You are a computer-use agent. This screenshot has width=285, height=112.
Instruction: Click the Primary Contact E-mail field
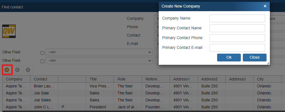pos(237,48)
